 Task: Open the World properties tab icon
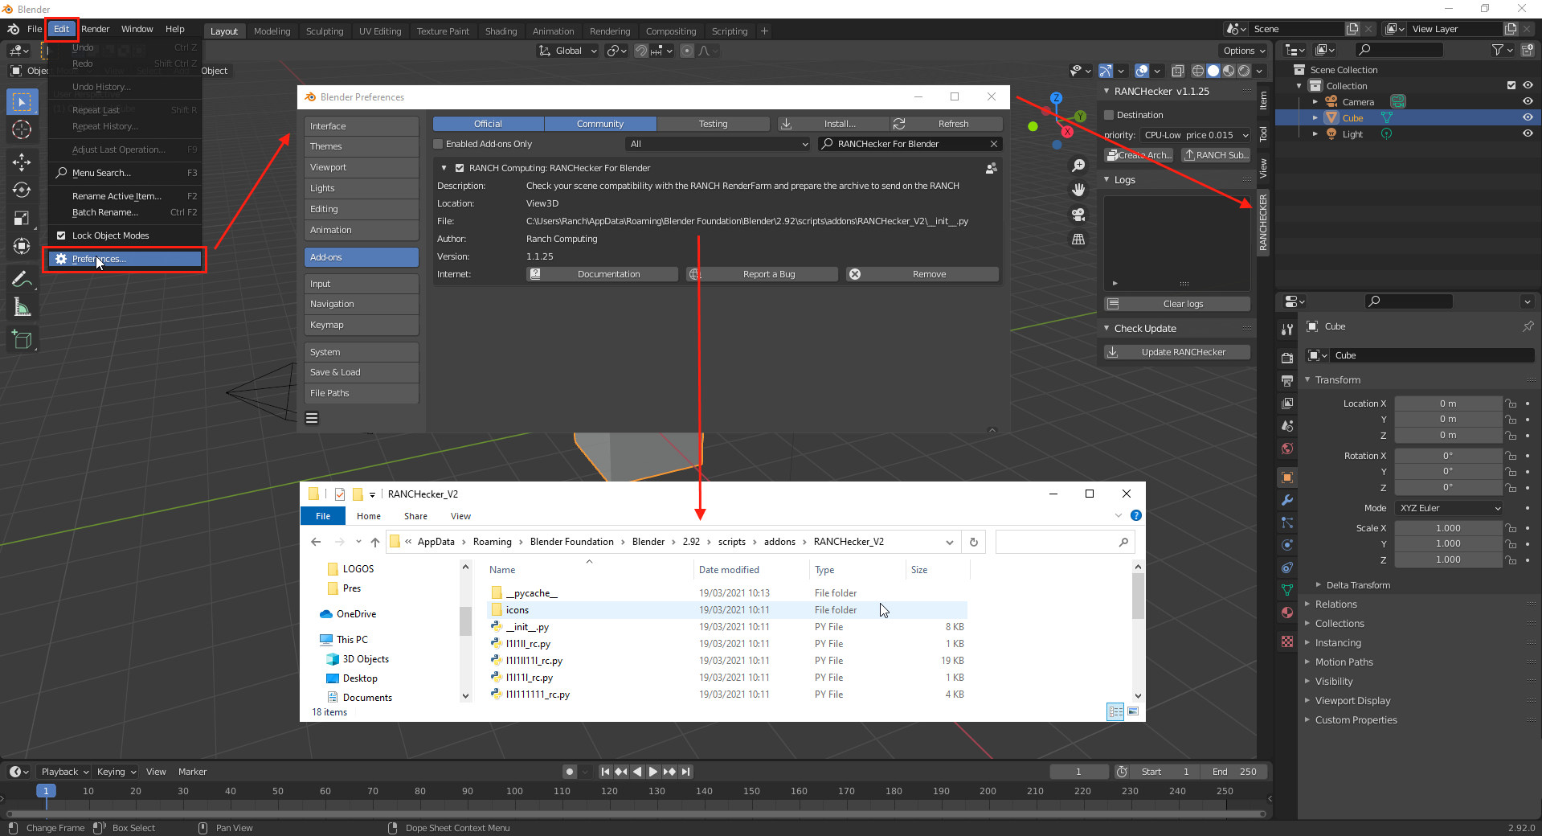[x=1287, y=449]
